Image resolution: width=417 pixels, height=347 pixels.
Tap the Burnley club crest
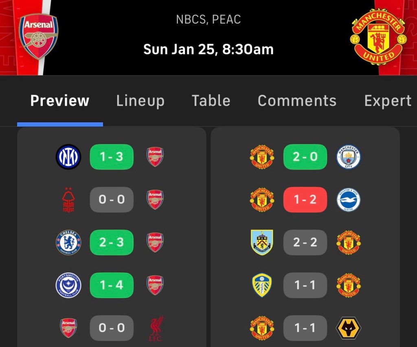(262, 243)
